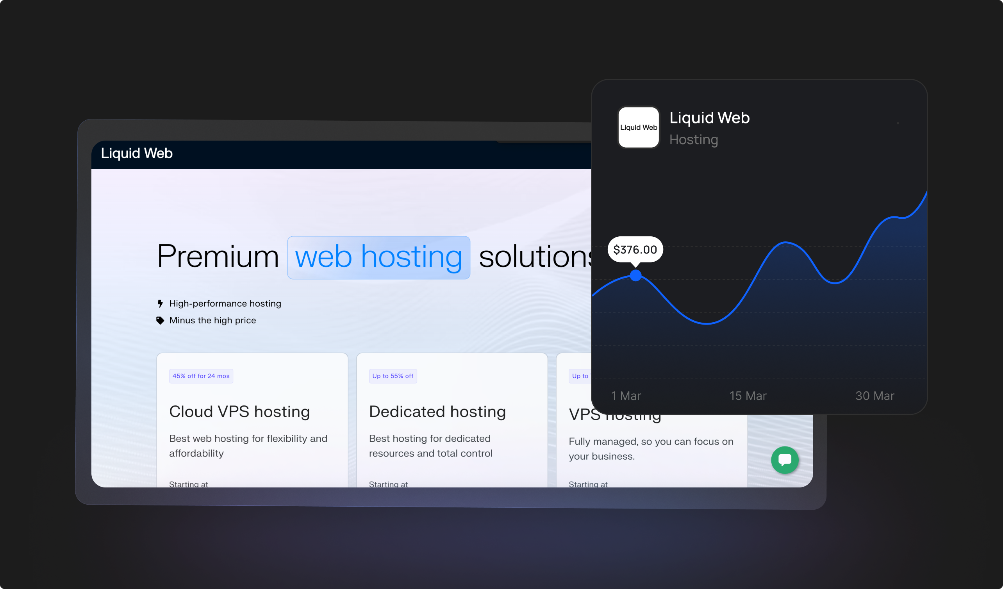Image resolution: width=1003 pixels, height=589 pixels.
Task: Open the green chat bubble icon
Action: tap(785, 460)
